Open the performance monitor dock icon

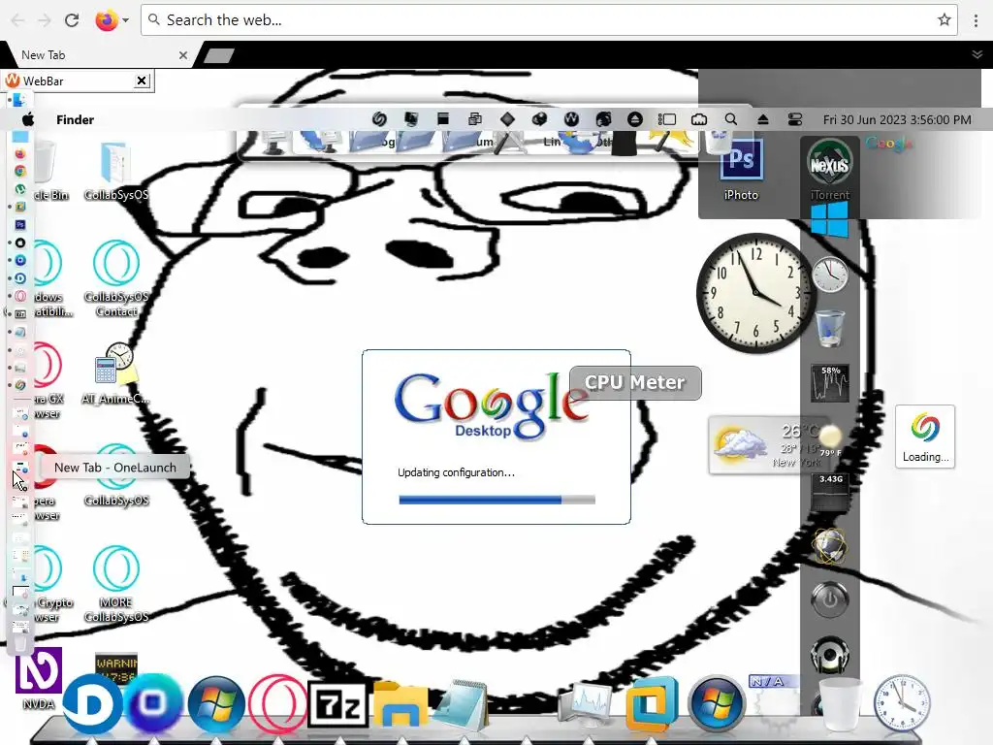(x=585, y=703)
